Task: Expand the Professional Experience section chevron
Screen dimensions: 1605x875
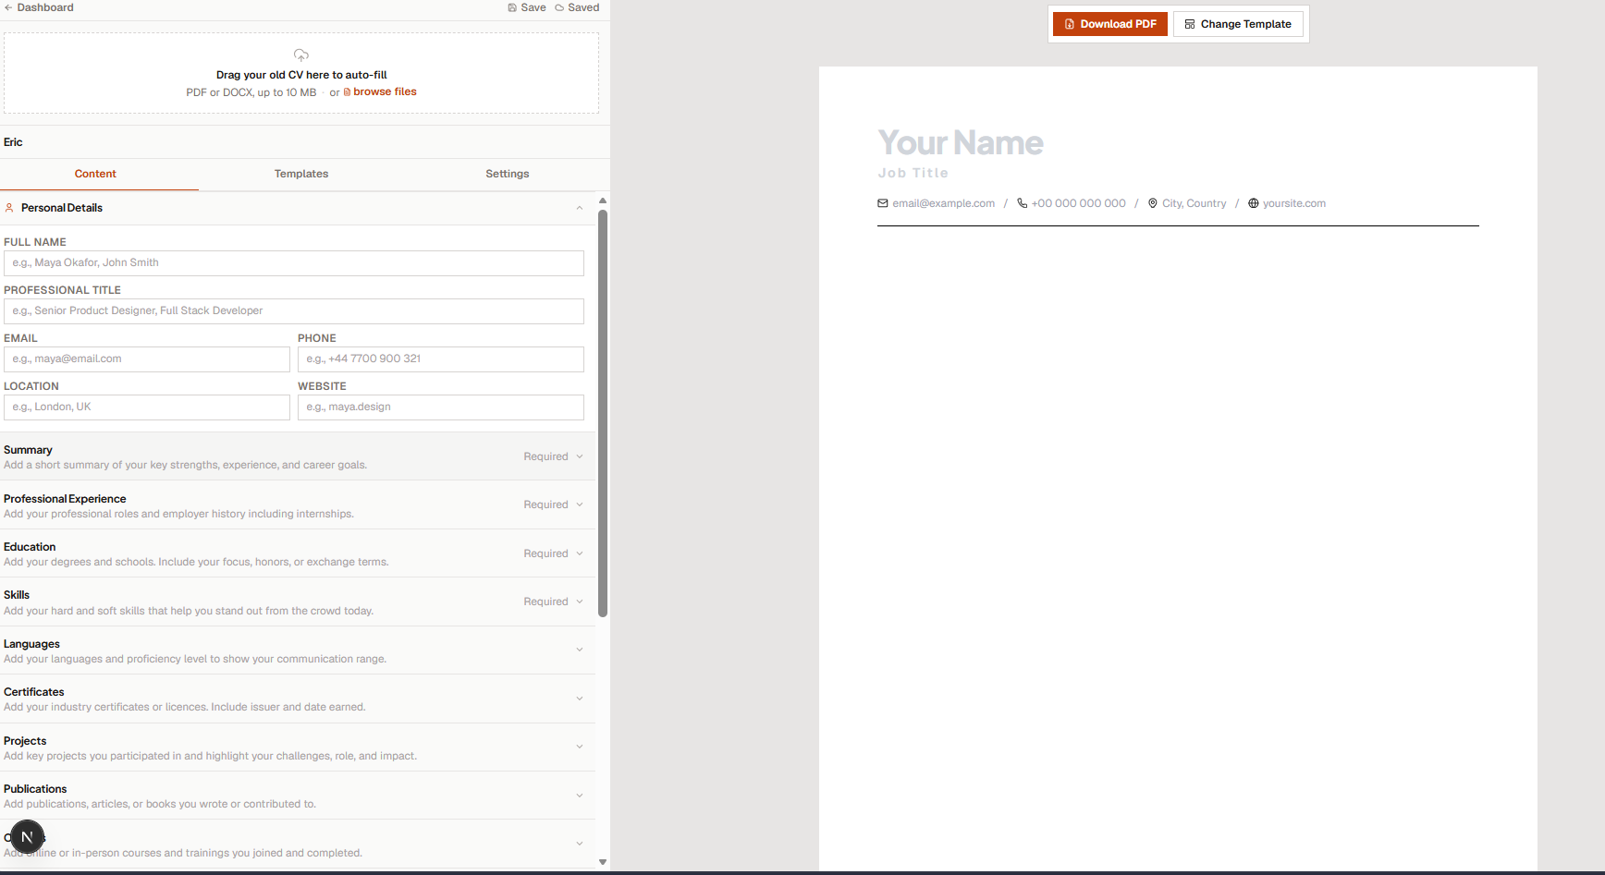Action: coord(580,504)
